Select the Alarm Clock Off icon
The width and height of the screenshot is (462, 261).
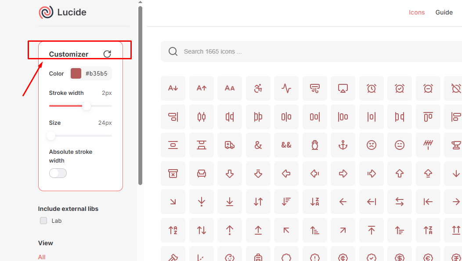455,88
